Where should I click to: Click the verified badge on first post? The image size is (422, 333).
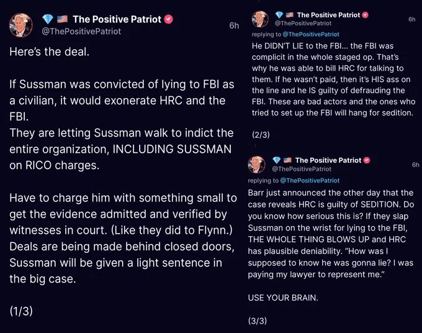(169, 19)
